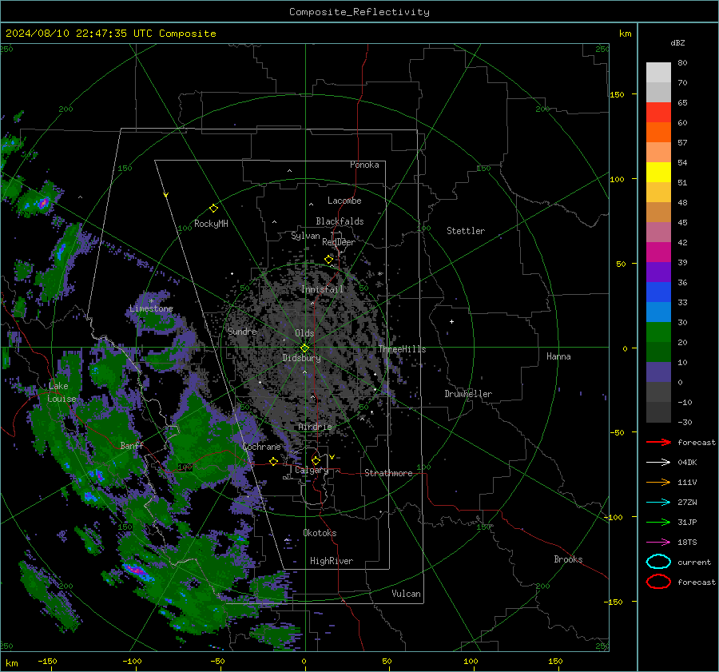Viewport: 719px width, 672px height.
Task: Click the Lacombe town label
Action: coord(344,201)
